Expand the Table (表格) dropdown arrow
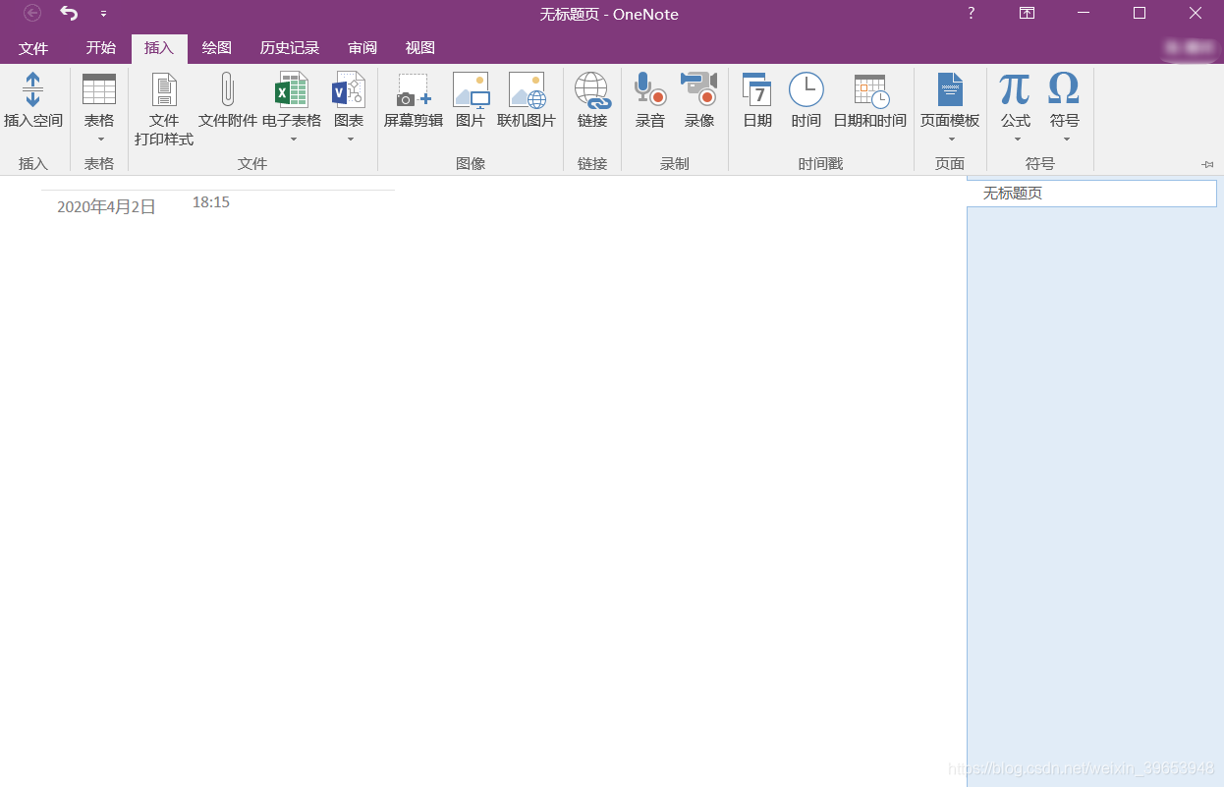Viewport: 1224px width, 787px height. tap(100, 140)
